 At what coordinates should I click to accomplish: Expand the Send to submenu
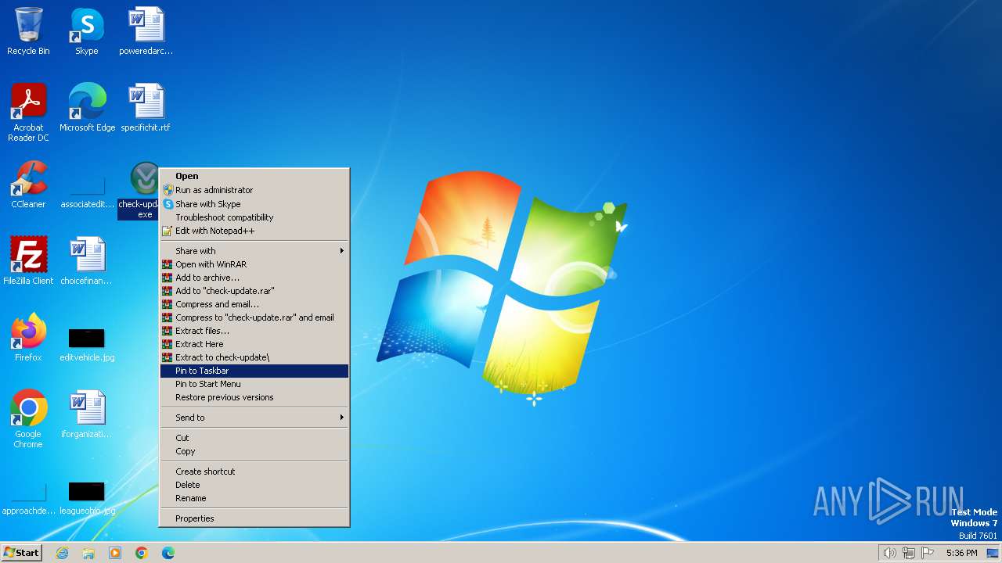254,418
